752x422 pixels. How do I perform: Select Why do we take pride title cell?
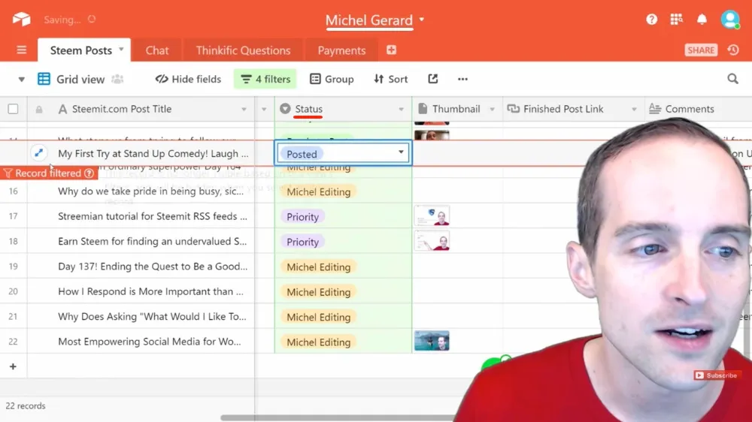click(150, 191)
